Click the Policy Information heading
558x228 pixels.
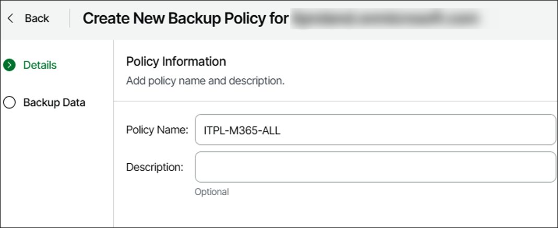coord(176,62)
